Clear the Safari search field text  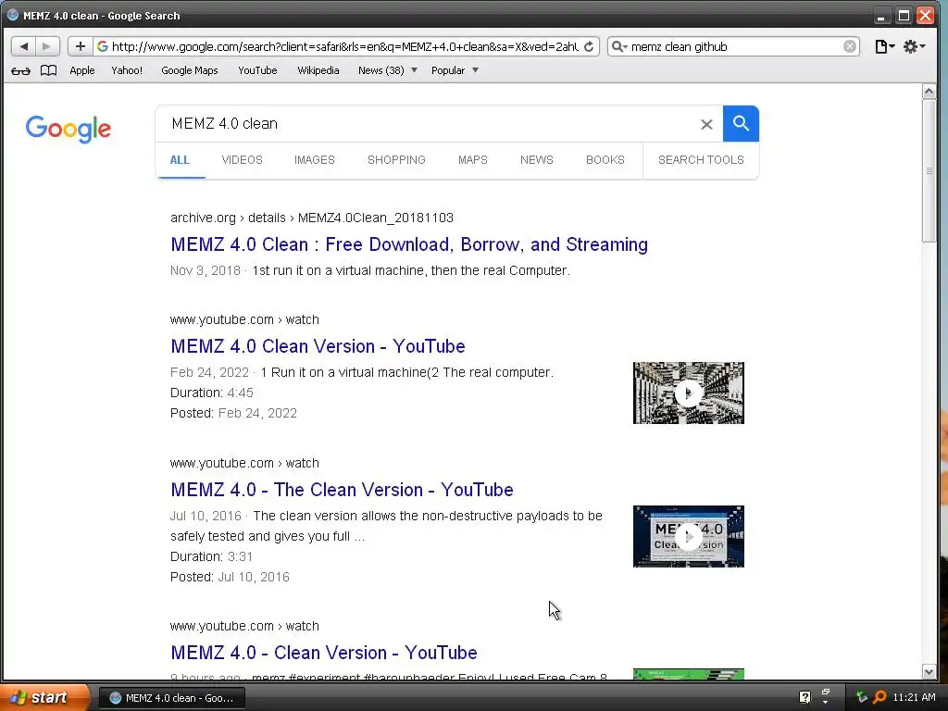click(850, 46)
